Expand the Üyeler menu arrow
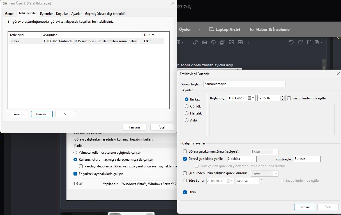The height and width of the screenshot is (215, 341). pos(199,29)
